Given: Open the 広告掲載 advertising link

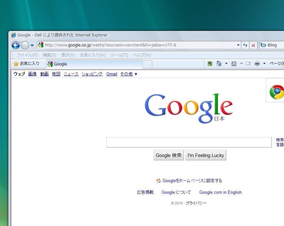Looking at the screenshot, I should 145,192.
